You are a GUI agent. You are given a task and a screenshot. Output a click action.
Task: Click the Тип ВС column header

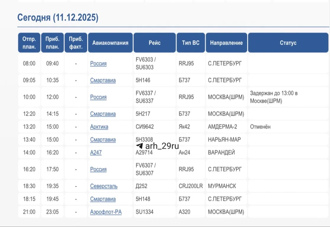click(x=191, y=43)
